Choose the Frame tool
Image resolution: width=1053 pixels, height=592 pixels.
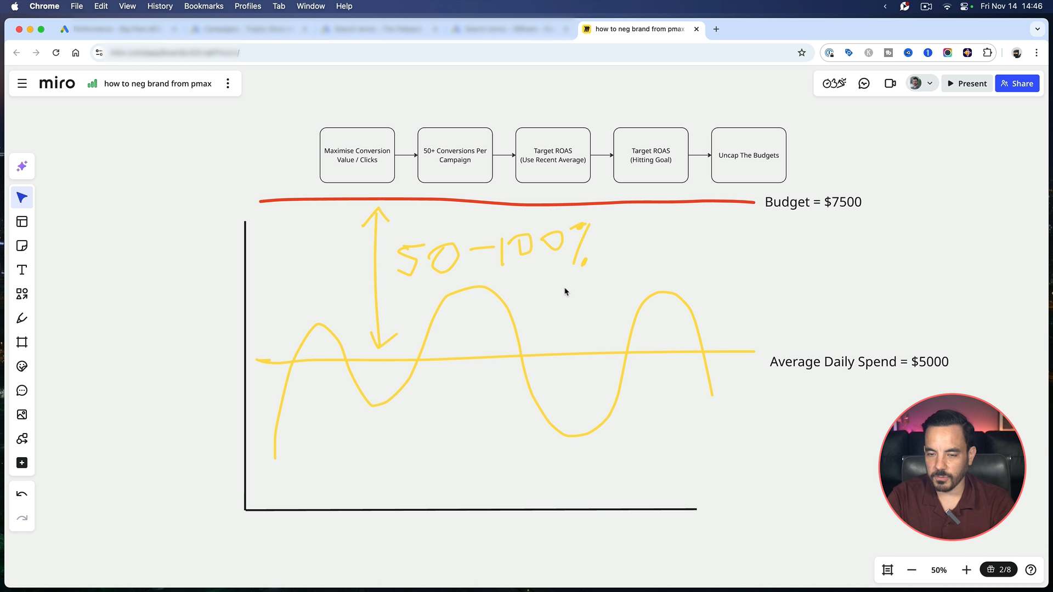[x=22, y=343]
